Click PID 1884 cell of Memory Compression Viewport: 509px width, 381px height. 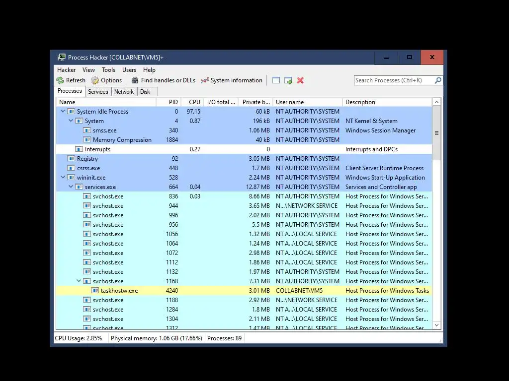[x=171, y=139]
